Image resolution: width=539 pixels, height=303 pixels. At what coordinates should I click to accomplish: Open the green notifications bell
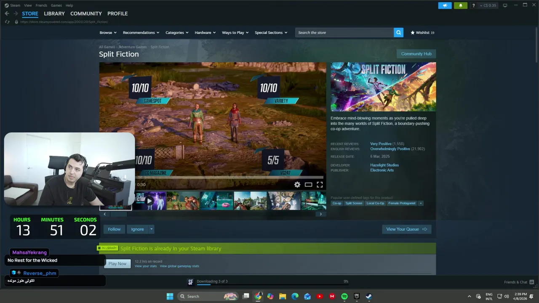click(x=460, y=5)
